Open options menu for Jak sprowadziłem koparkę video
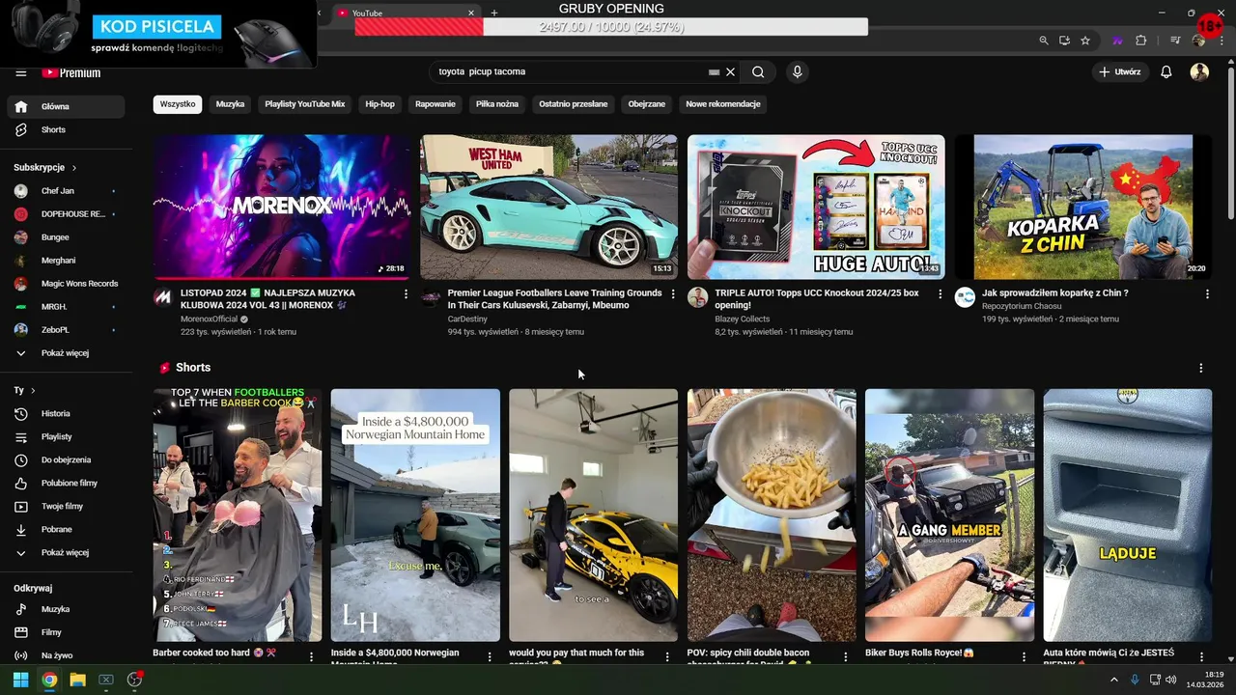Viewport: 1236px width, 695px height. pyautogui.click(x=1208, y=293)
